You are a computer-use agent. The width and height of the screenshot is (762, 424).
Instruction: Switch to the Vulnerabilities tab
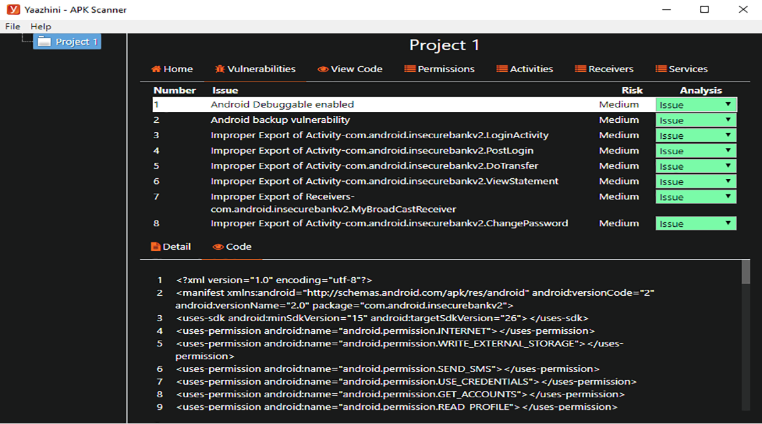click(x=255, y=69)
